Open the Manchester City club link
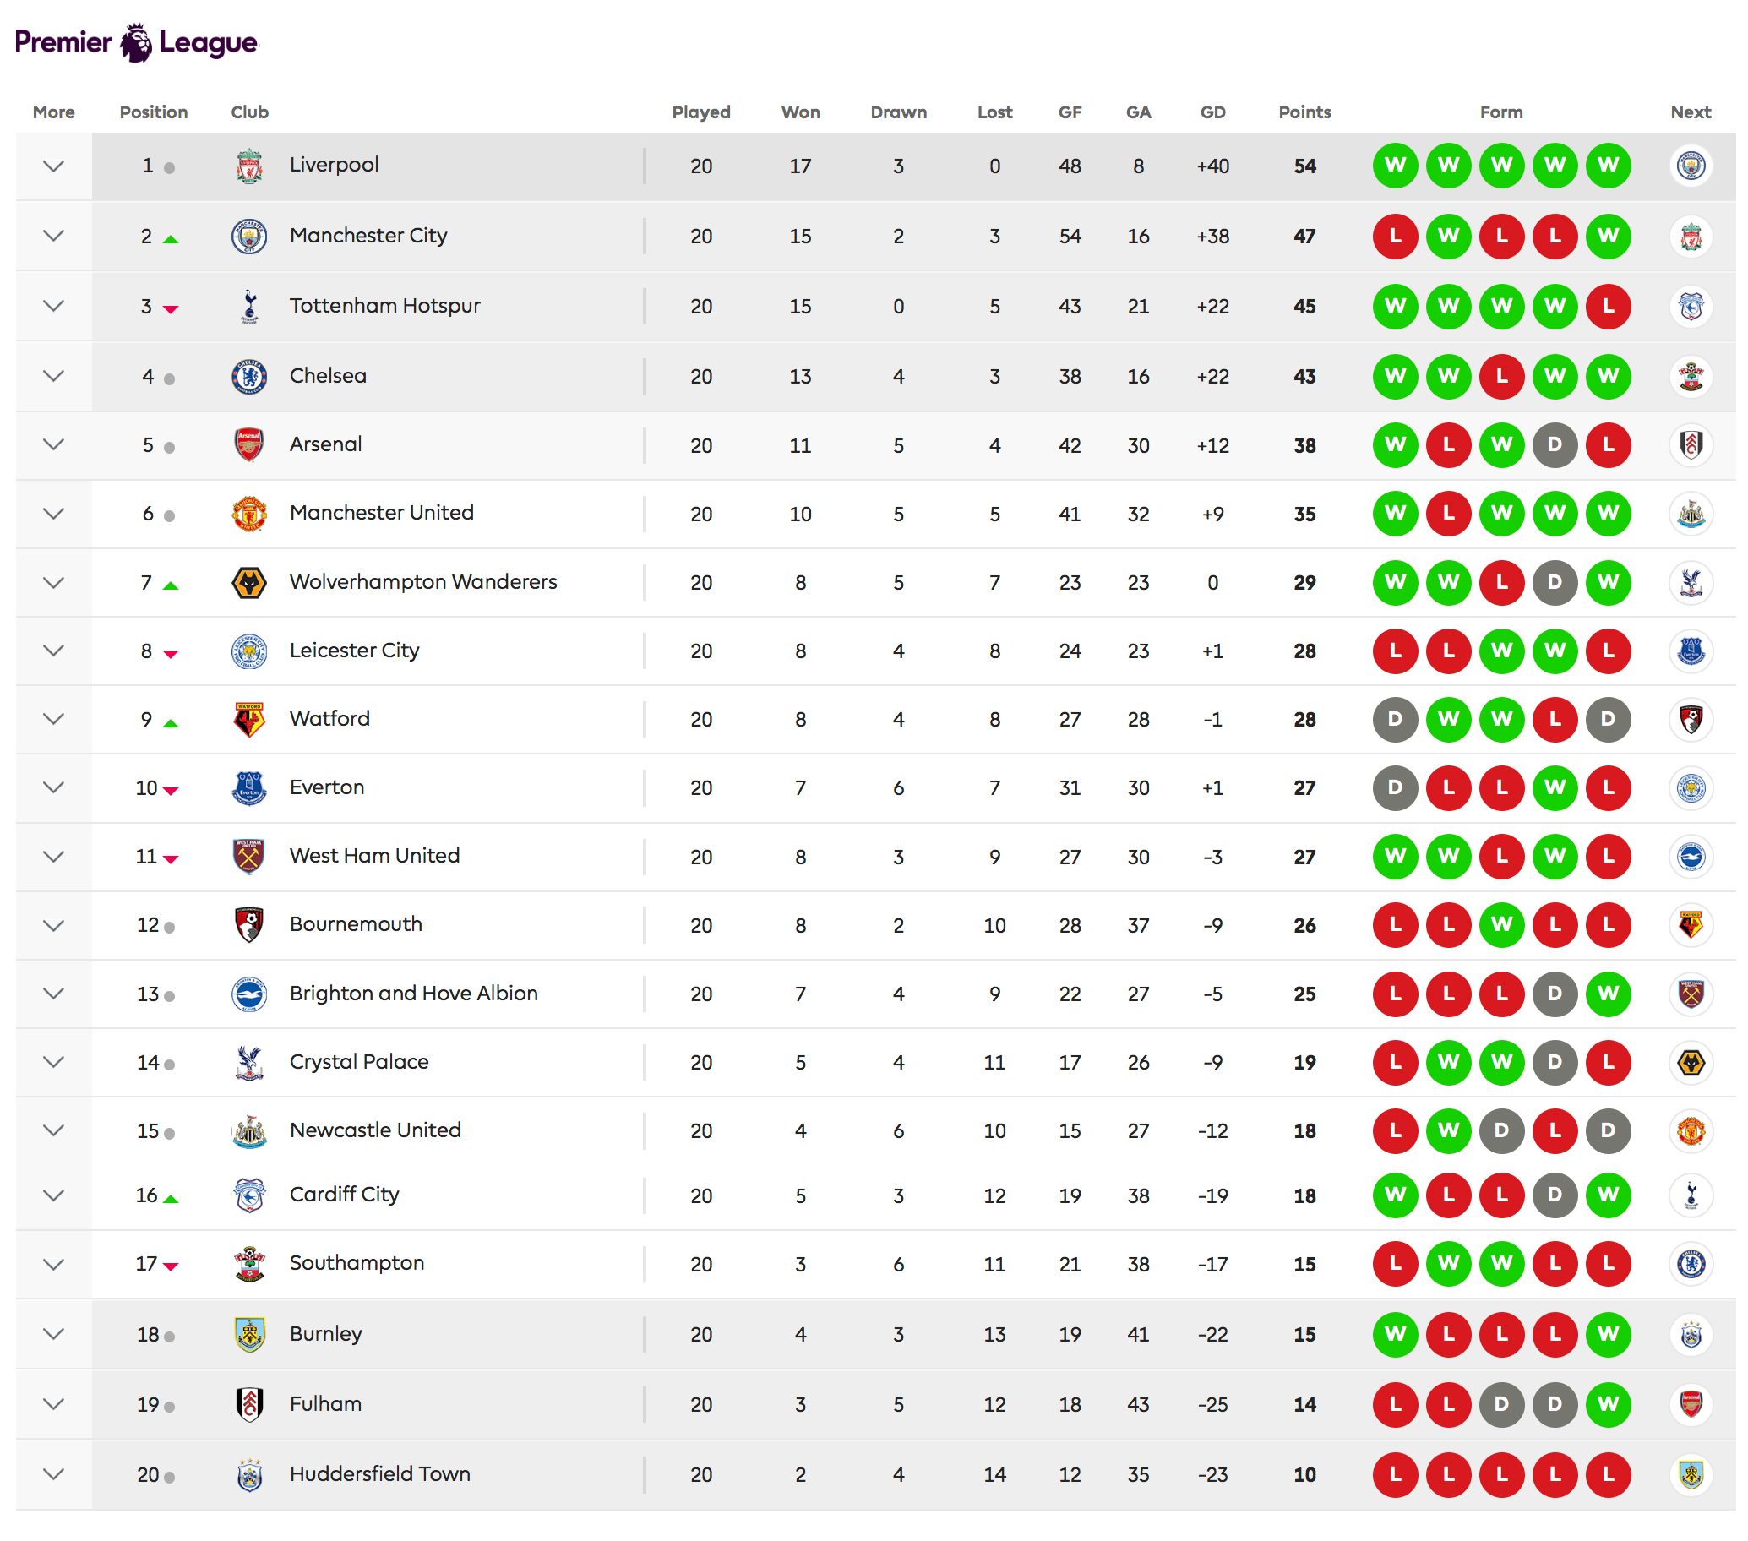The width and height of the screenshot is (1748, 1541). [368, 236]
